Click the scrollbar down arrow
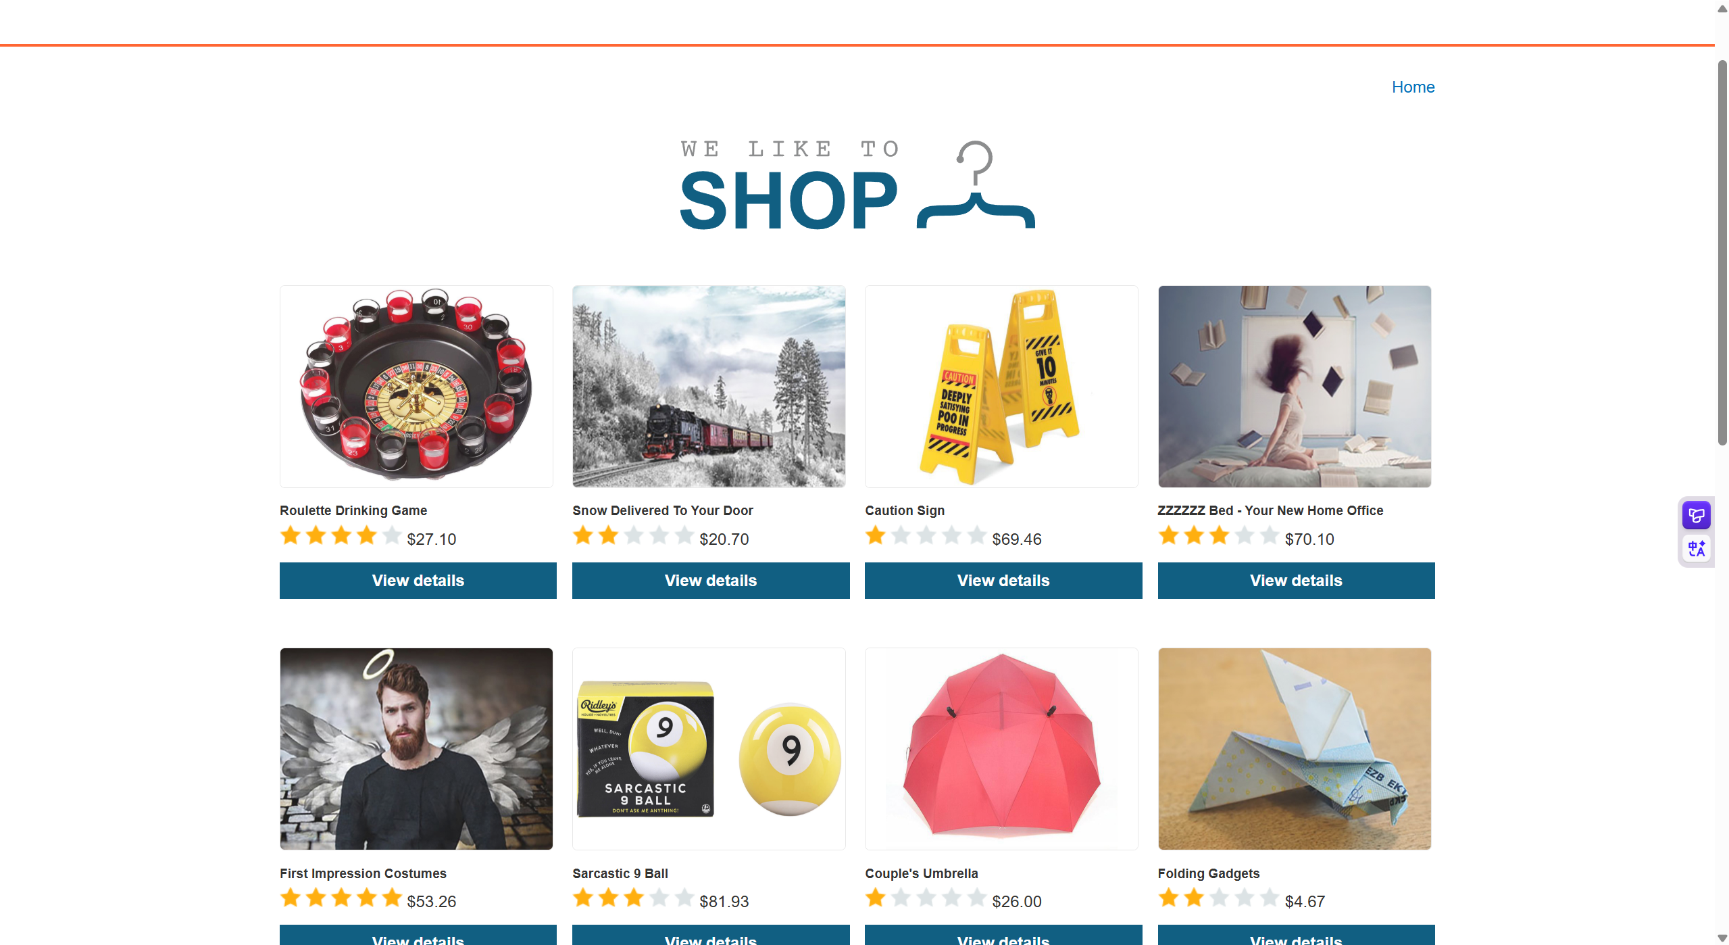1729x945 pixels. (1722, 938)
